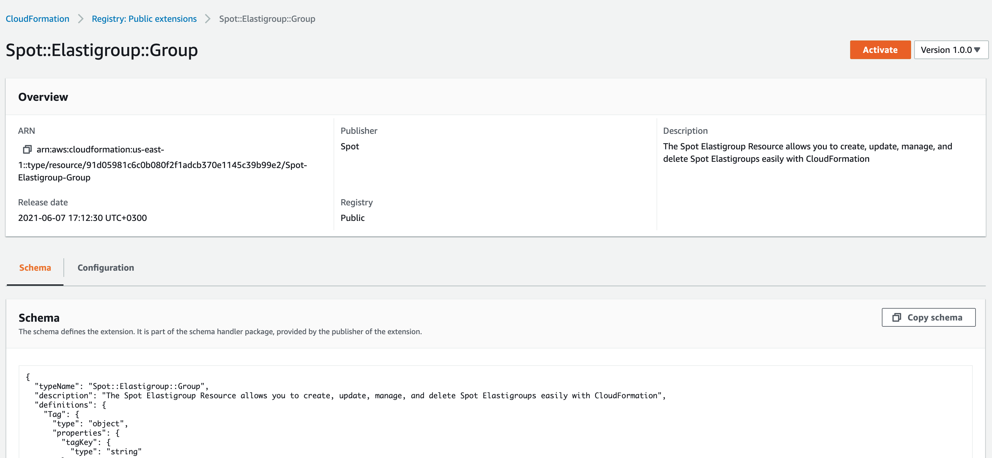
Task: Click the release date value 2021-06-07
Action: coord(82,218)
